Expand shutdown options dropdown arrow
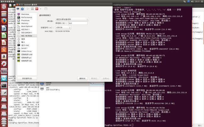The width and height of the screenshot is (204, 127). point(40,9)
